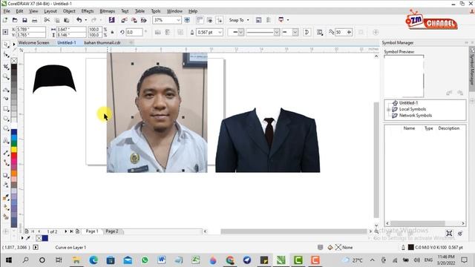This screenshot has width=475, height=267.
Task: Select the Color Eyedropper tool
Action: 6,198
